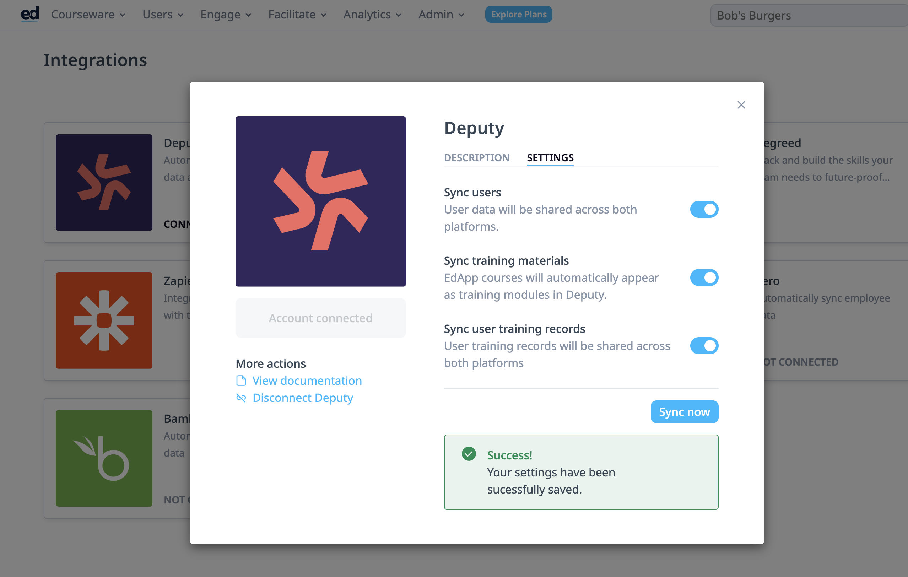The image size is (908, 577).
Task: Click the Sync user training records label
Action: (x=514, y=329)
